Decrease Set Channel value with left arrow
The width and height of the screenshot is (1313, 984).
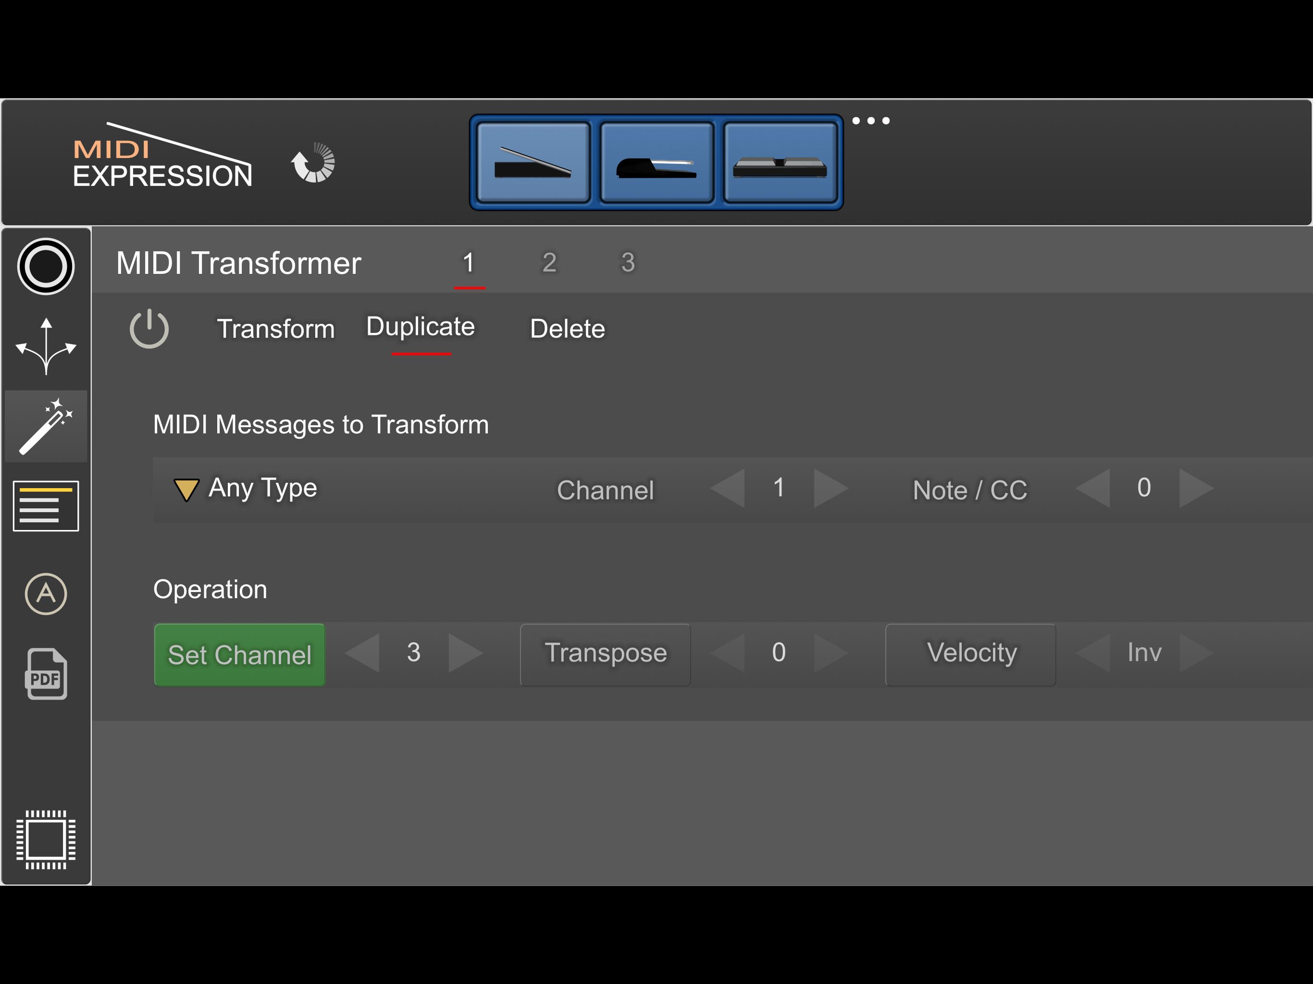(363, 653)
